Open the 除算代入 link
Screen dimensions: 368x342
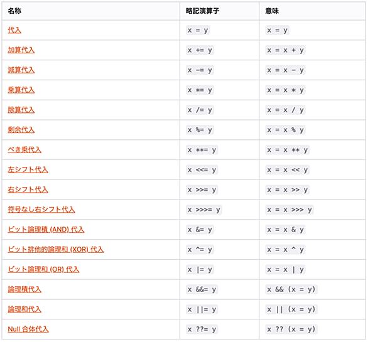[21, 110]
